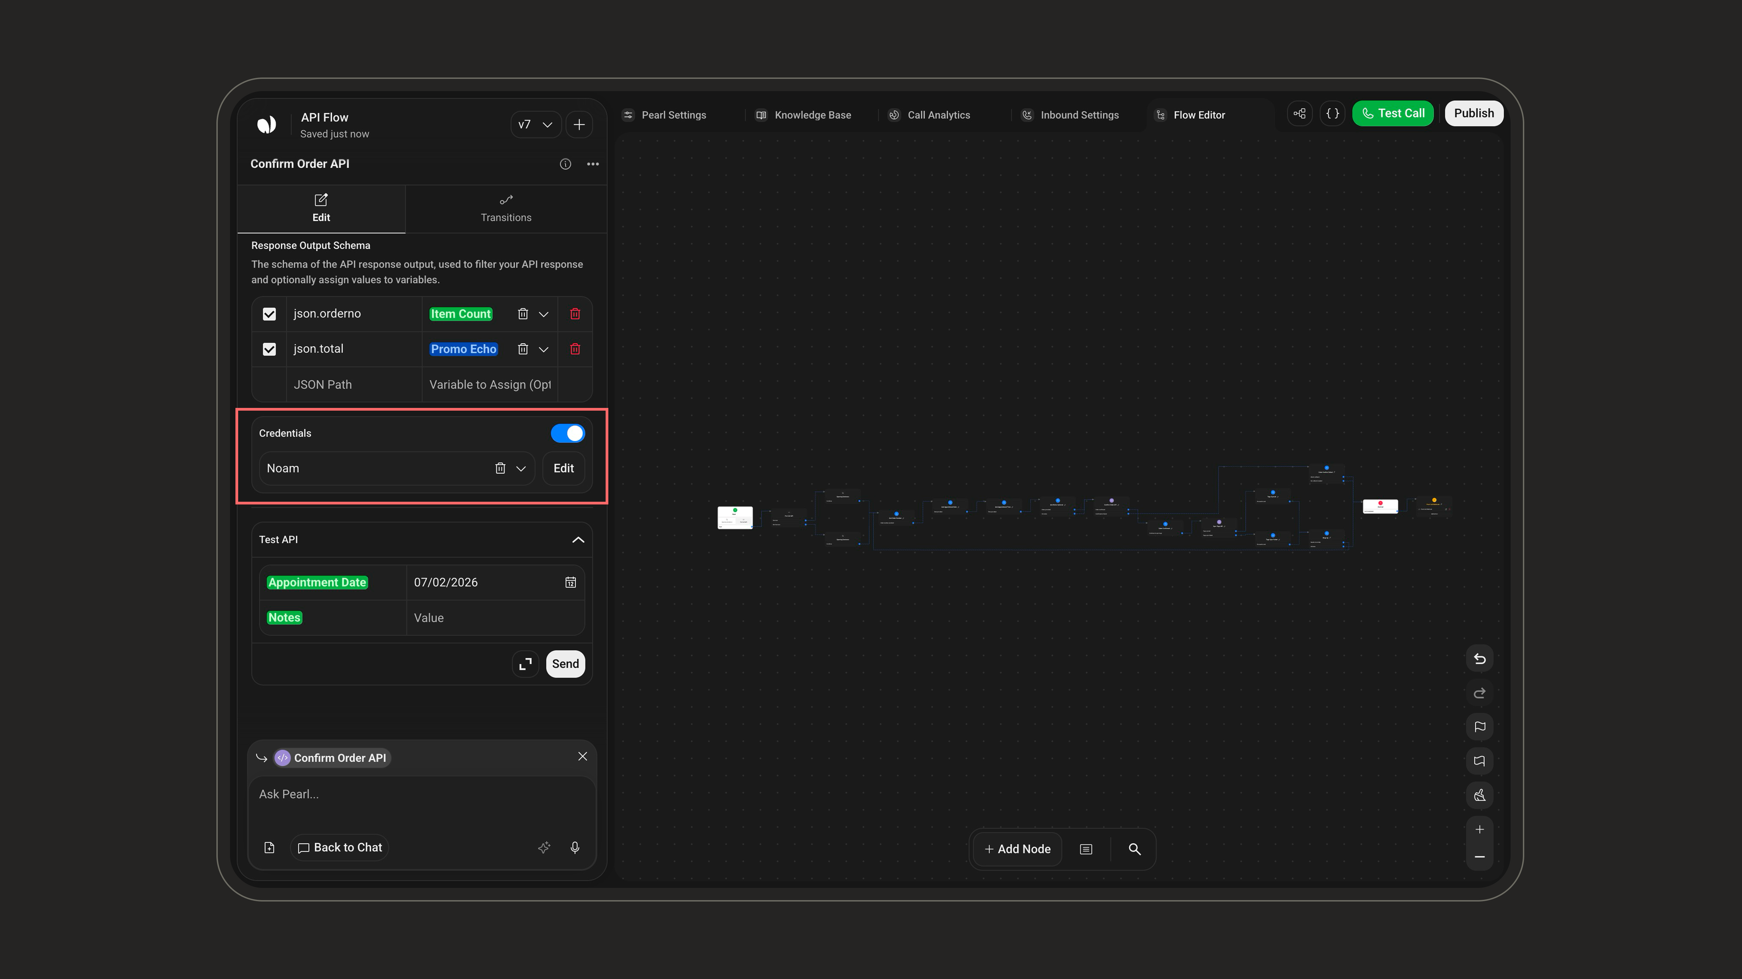Clear the Item Count variable assignment

[x=523, y=314]
